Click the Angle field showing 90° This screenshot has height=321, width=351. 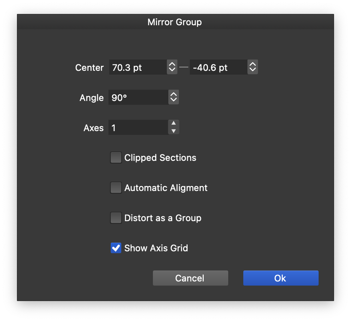137,98
